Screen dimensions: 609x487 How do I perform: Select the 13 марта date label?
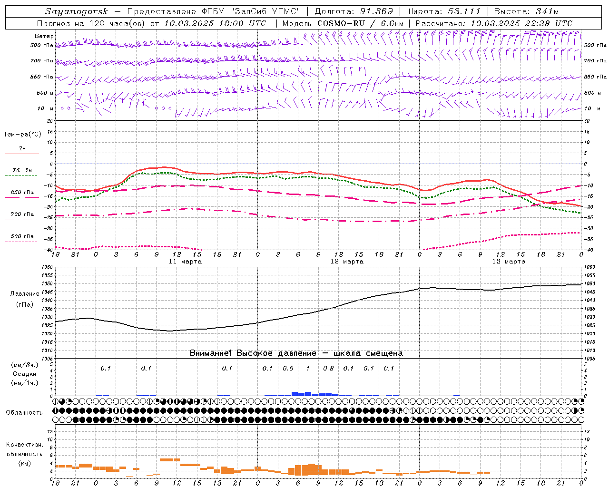pos(509,262)
